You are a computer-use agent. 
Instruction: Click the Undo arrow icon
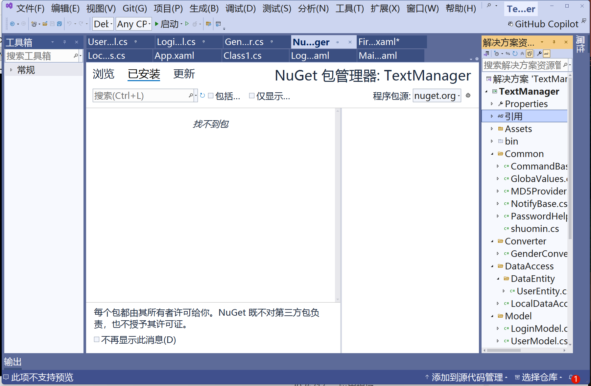tap(69, 24)
